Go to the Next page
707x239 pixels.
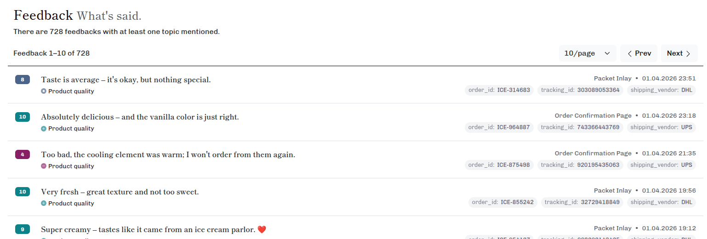(x=679, y=53)
